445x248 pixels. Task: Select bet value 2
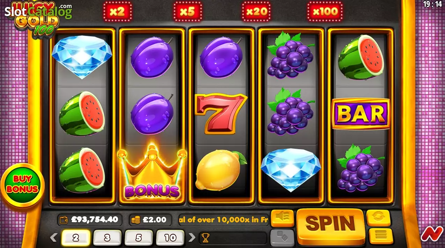click(76, 238)
